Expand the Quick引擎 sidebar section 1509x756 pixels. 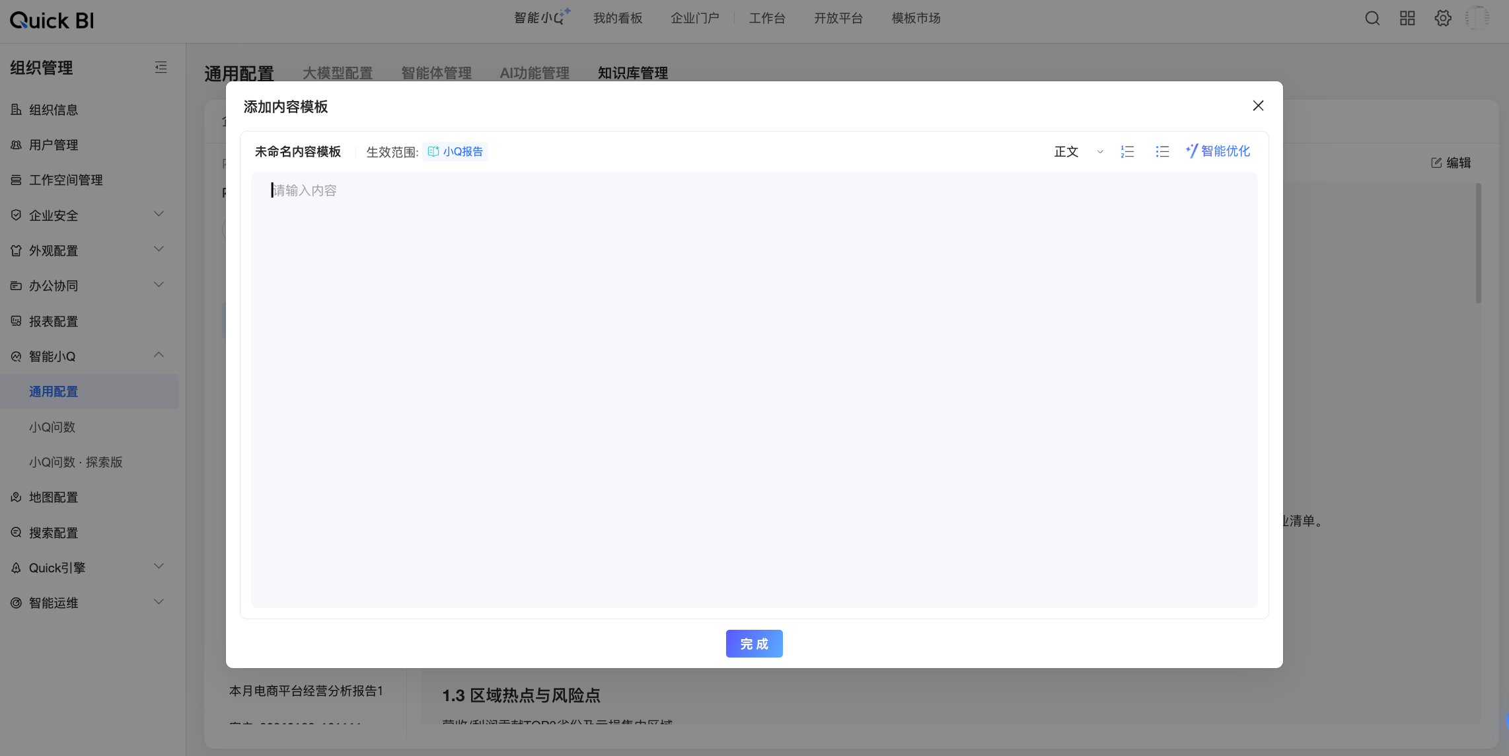coord(159,567)
